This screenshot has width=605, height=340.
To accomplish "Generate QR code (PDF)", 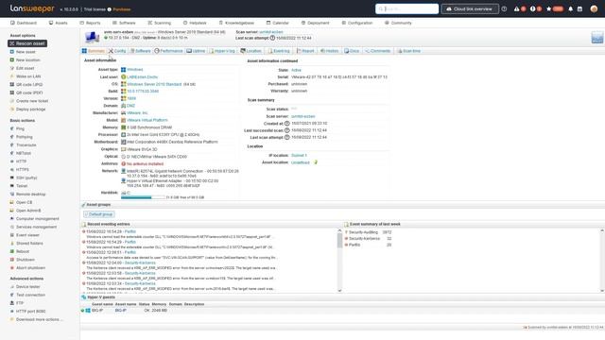I will click(x=29, y=93).
